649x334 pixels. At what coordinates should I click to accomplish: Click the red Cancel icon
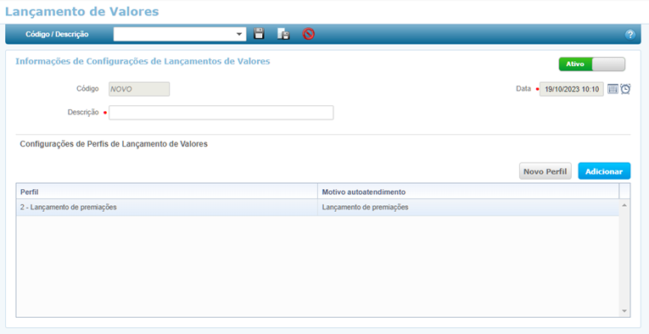[x=308, y=34]
